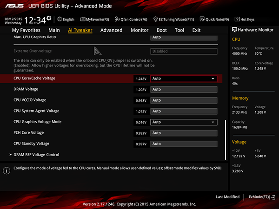Select the Ai Tweaker tab
Image resolution: width=279 pixels, height=209 pixels.
(x=80, y=30)
